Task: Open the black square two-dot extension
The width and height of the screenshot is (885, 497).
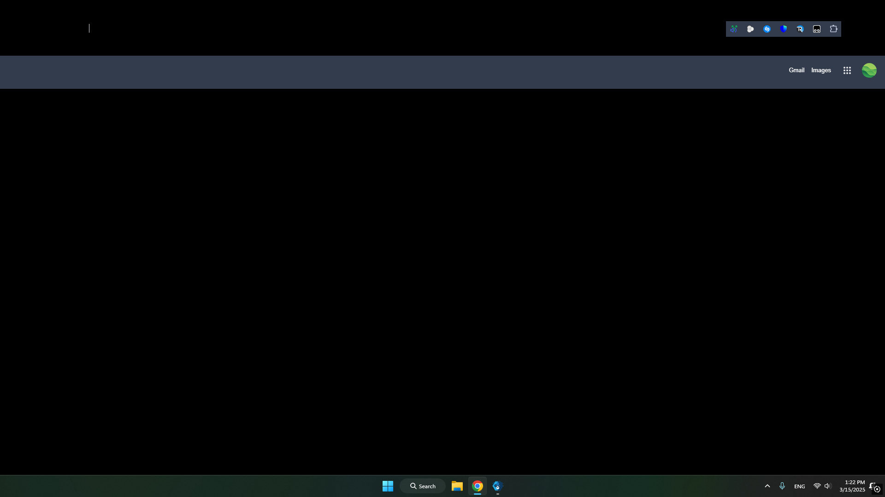Action: coord(817,29)
